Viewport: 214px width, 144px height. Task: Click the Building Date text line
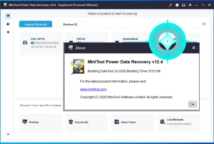pos(124,71)
